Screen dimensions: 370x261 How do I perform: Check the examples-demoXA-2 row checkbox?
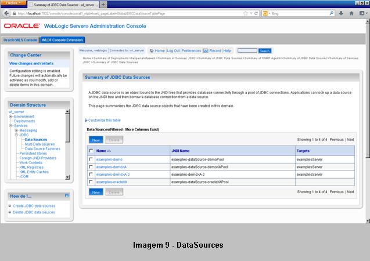(91, 175)
